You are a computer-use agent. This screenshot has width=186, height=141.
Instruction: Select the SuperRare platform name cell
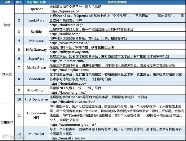pyautogui.click(x=36, y=59)
